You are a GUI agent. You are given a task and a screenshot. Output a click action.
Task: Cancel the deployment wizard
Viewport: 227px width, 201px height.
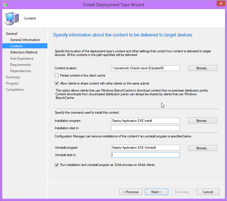point(208,192)
